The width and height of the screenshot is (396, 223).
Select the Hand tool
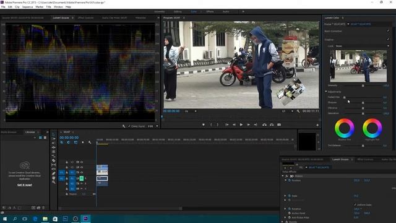pyautogui.click(x=53, y=178)
